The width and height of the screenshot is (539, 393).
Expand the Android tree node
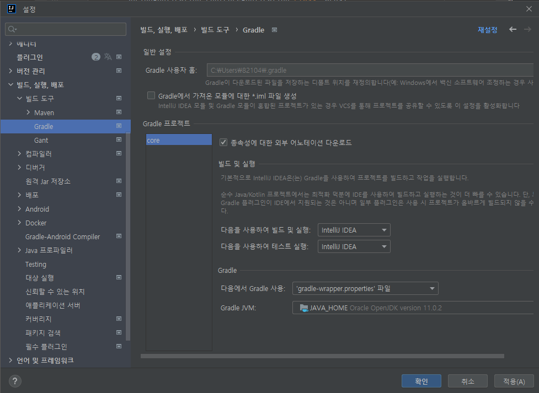20,208
